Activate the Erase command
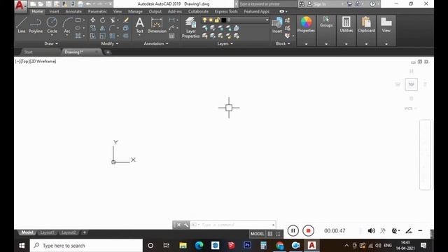This screenshot has width=448, height=252. click(x=126, y=20)
